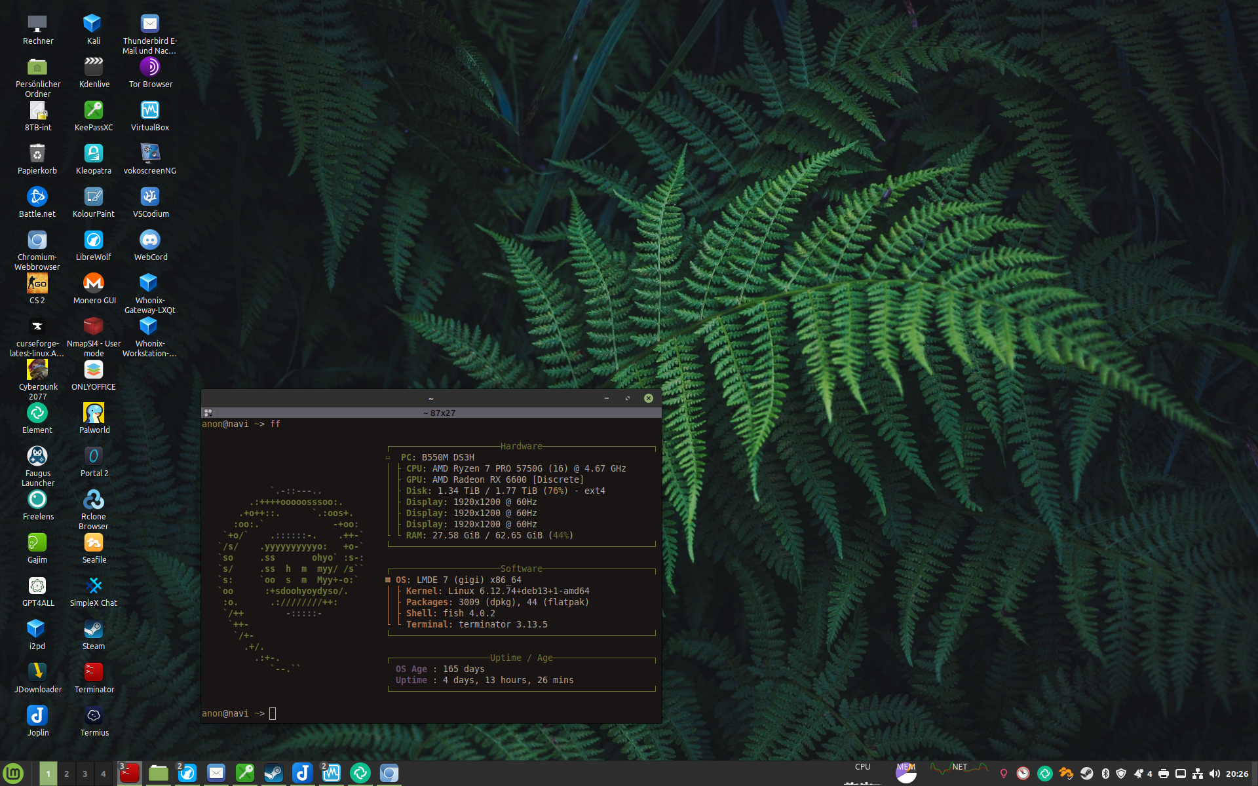Open terminator's terminal grouping menu icon
The width and height of the screenshot is (1258, 786).
(208, 413)
